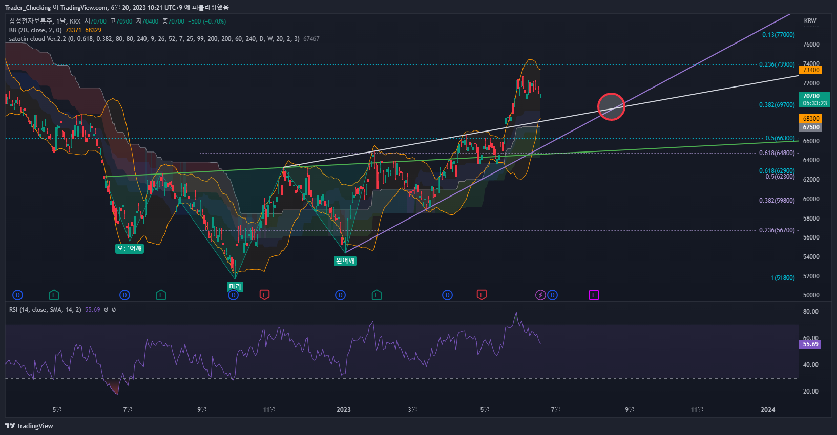Click the 76000 tick on the price scale
Viewport: 837px width, 435px height.
[x=811, y=45]
